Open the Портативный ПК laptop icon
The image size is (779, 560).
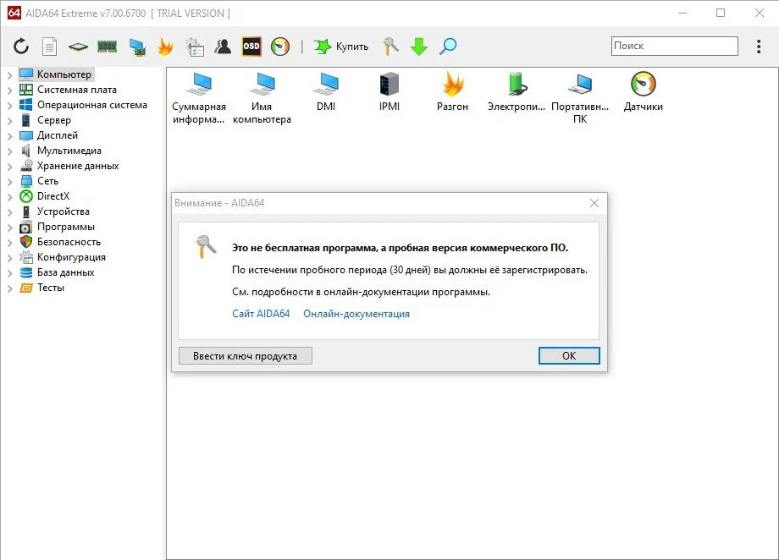click(580, 98)
